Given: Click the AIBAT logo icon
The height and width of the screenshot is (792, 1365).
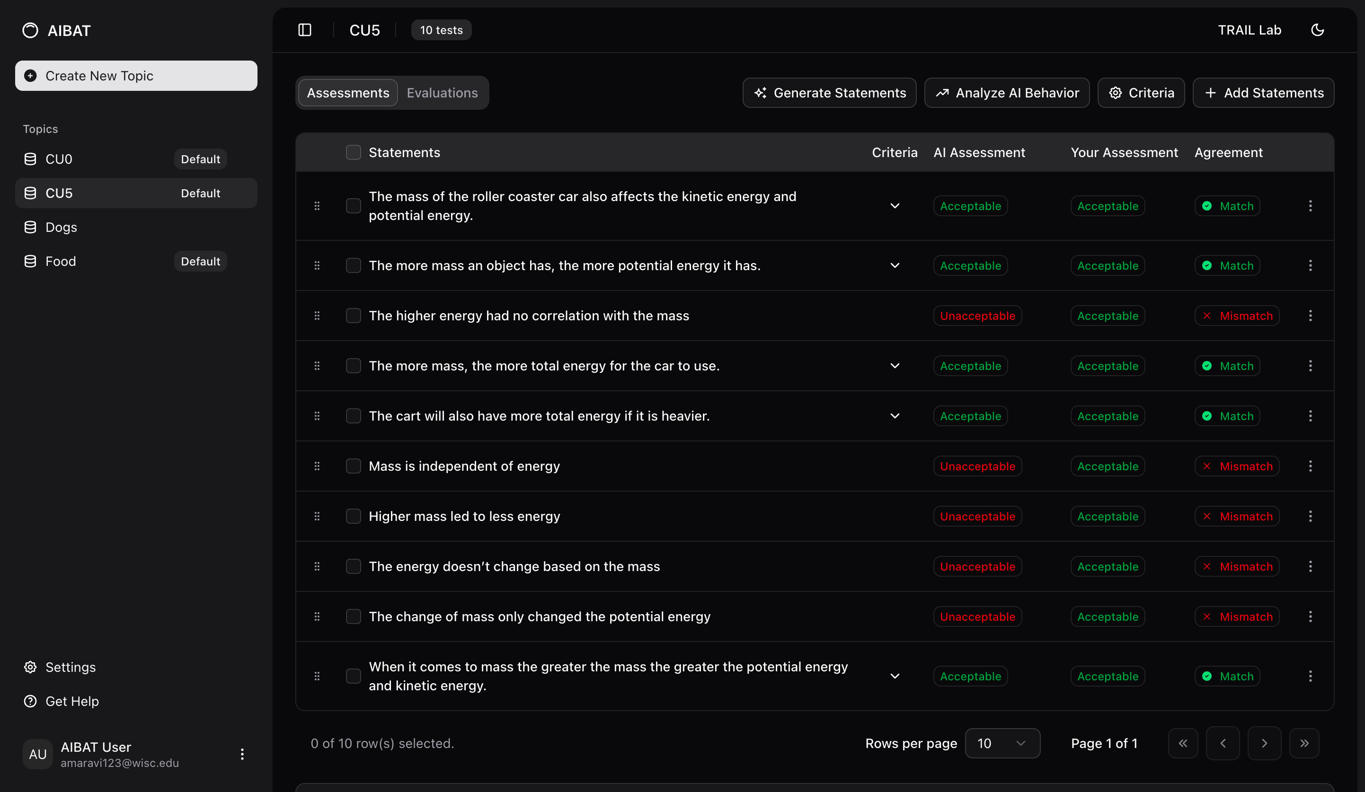Looking at the screenshot, I should 30,30.
